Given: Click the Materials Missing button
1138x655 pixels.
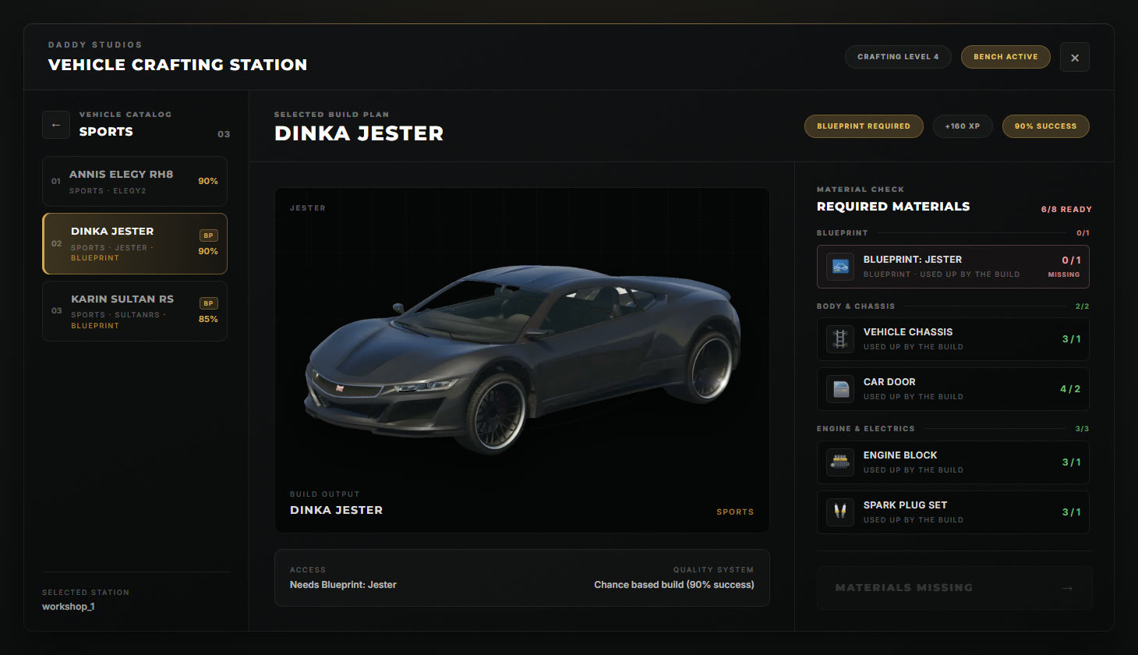Looking at the screenshot, I should pos(954,588).
